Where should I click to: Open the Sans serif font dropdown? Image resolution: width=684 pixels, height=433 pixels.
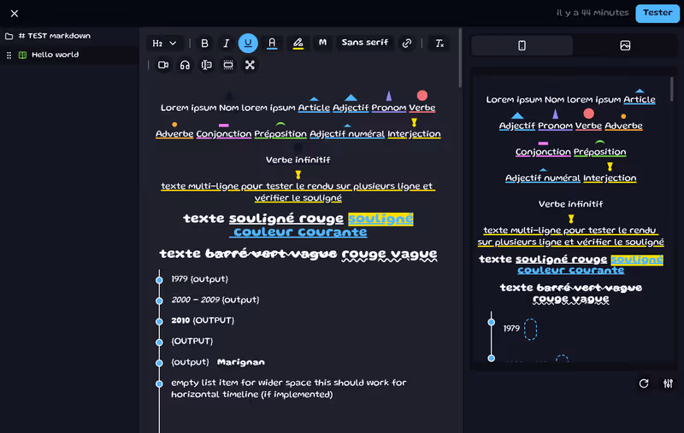coord(364,43)
